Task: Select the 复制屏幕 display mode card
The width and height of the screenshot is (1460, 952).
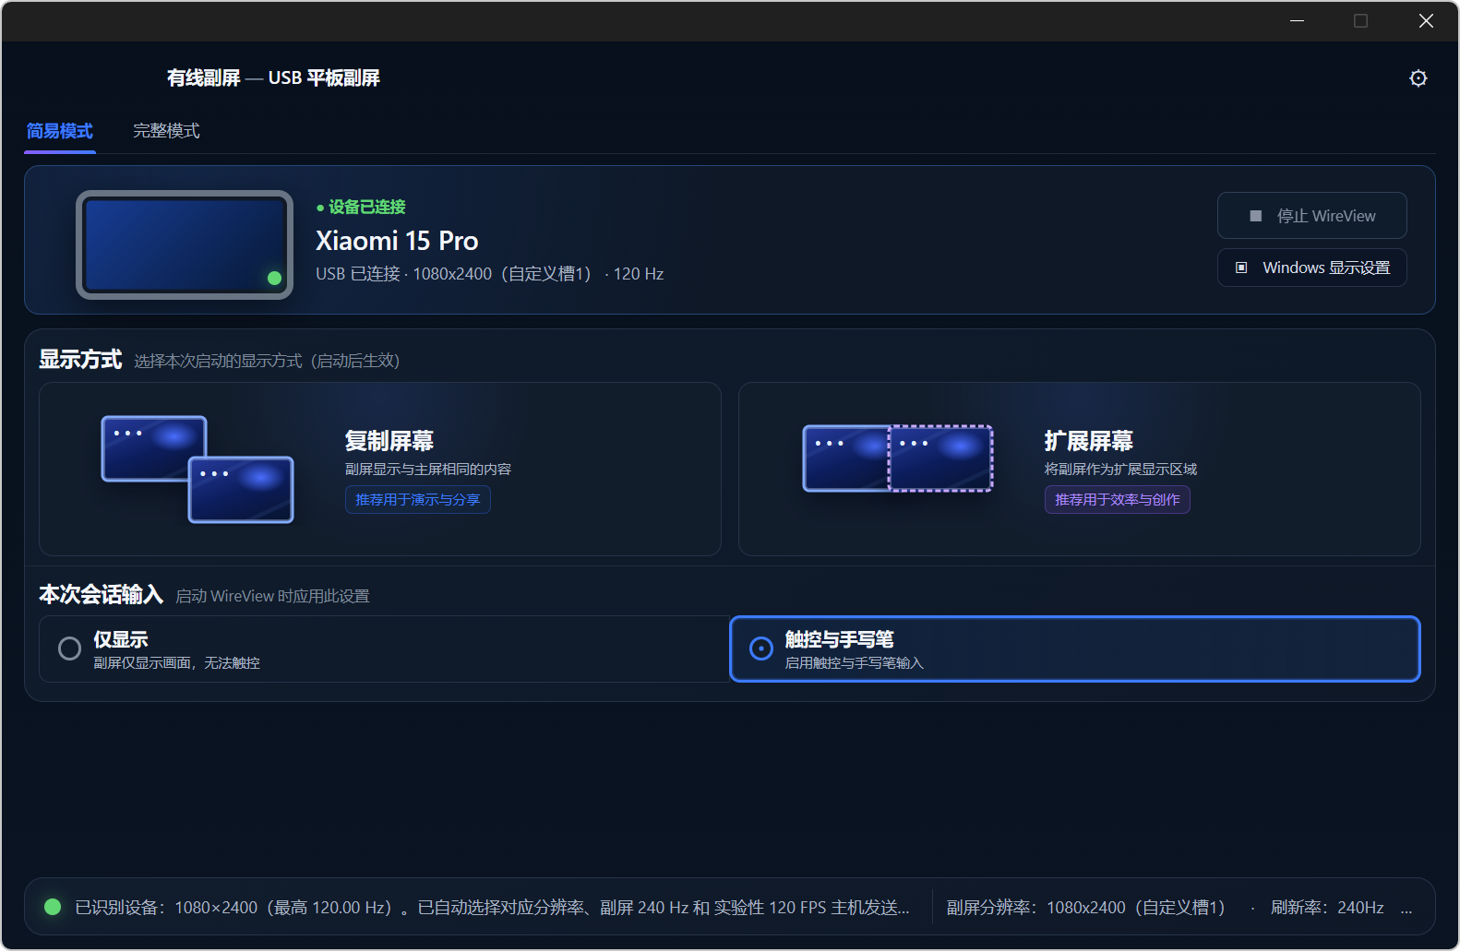Action: click(x=380, y=469)
